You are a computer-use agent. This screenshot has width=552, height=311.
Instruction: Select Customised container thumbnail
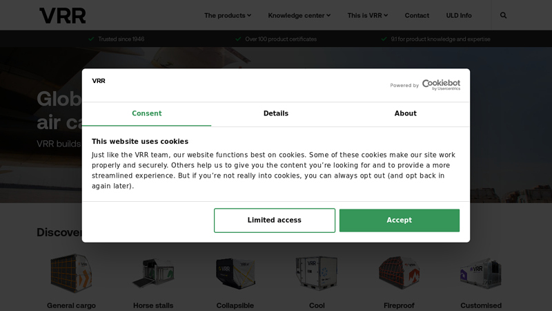(481, 273)
